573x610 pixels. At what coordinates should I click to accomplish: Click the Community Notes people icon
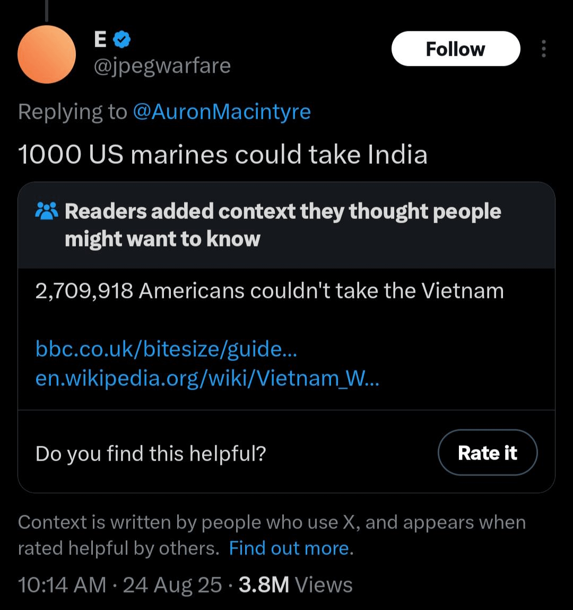point(47,211)
